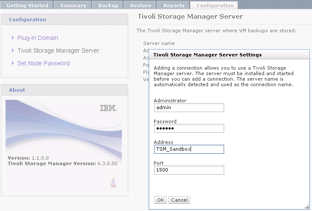This screenshot has width=312, height=211.
Task: Open the Getting Started tab
Action: 26,6
